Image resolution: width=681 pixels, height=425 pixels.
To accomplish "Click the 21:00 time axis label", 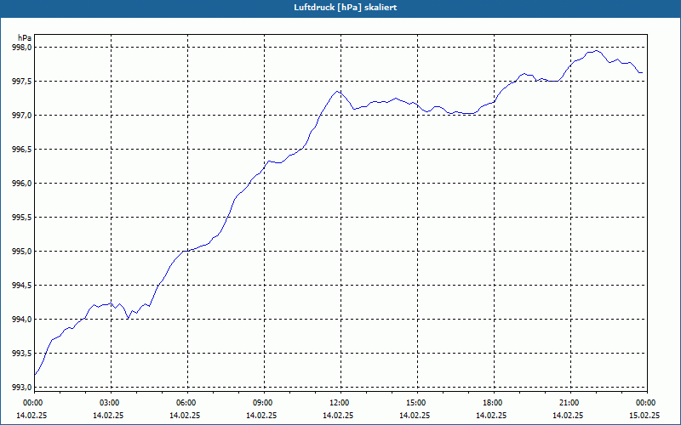I will pos(570,403).
